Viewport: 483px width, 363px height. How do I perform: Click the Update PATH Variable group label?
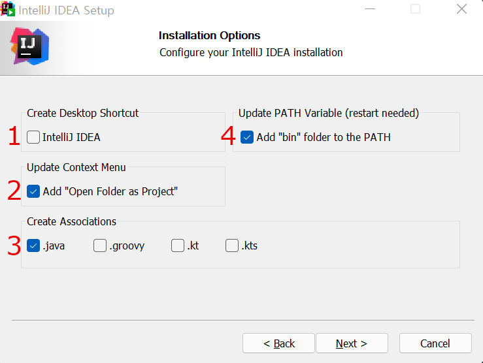[x=329, y=113]
